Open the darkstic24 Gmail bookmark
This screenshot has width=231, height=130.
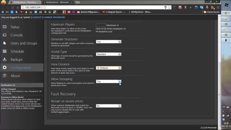pos(88,12)
